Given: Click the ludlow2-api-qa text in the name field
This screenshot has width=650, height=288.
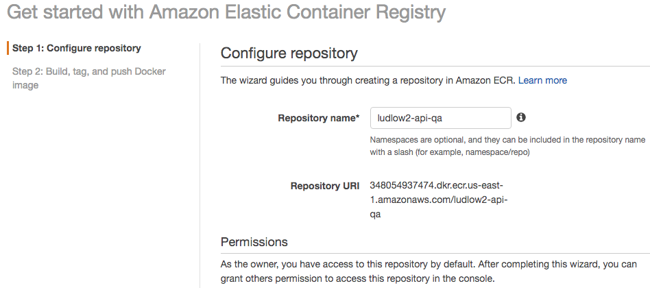Looking at the screenshot, I should [x=409, y=118].
